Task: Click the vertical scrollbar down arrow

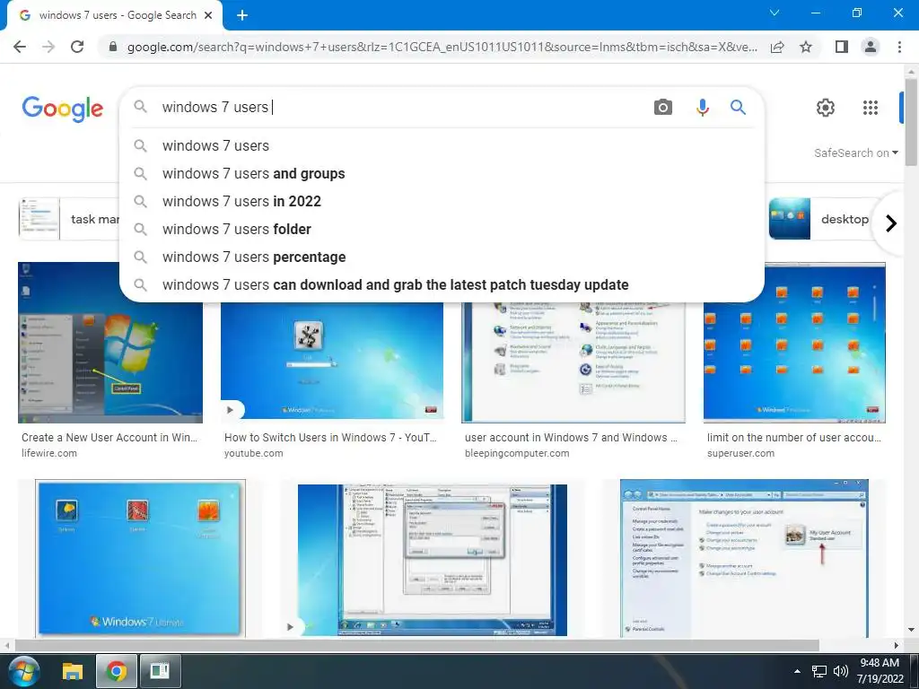Action: click(911, 630)
